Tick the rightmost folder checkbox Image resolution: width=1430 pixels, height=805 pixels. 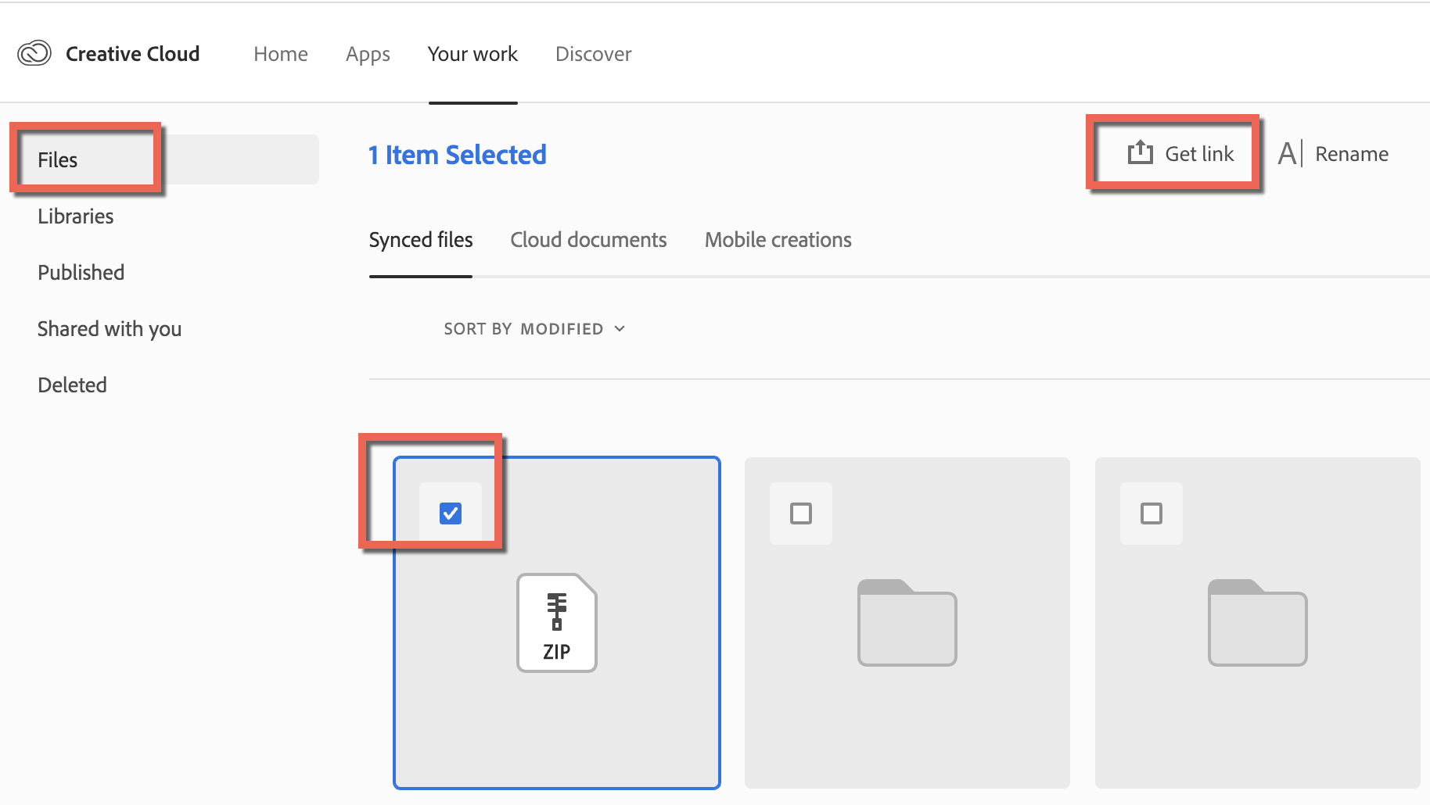1152,513
